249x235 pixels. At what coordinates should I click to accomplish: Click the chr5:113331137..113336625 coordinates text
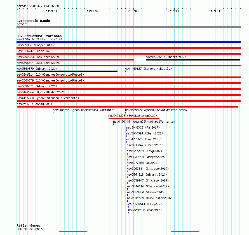[38, 6]
